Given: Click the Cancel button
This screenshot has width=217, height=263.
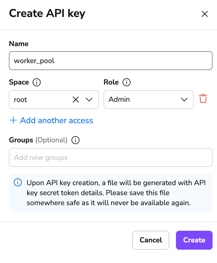Looking at the screenshot, I should coord(151,240).
